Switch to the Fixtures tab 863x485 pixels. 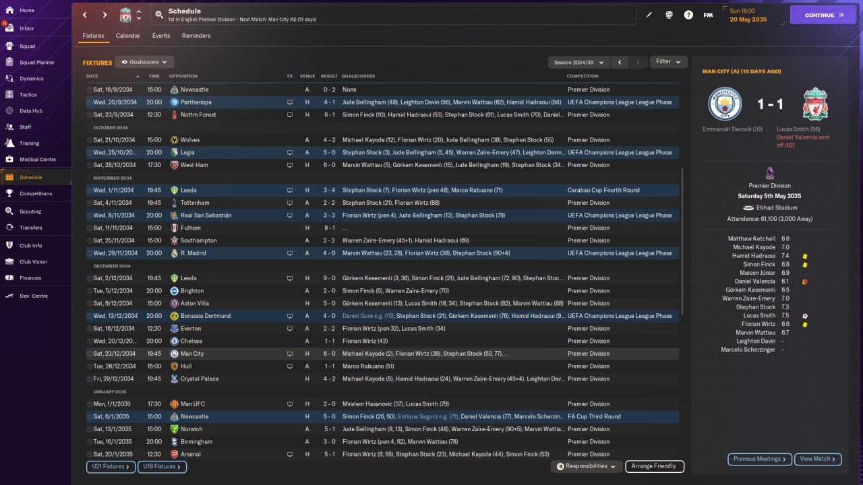coord(94,36)
